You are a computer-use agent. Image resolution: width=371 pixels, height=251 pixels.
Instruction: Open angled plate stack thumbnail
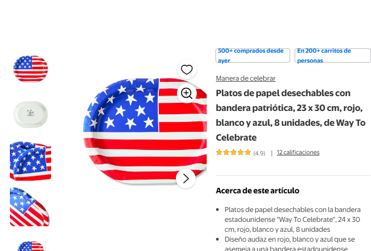click(x=30, y=207)
